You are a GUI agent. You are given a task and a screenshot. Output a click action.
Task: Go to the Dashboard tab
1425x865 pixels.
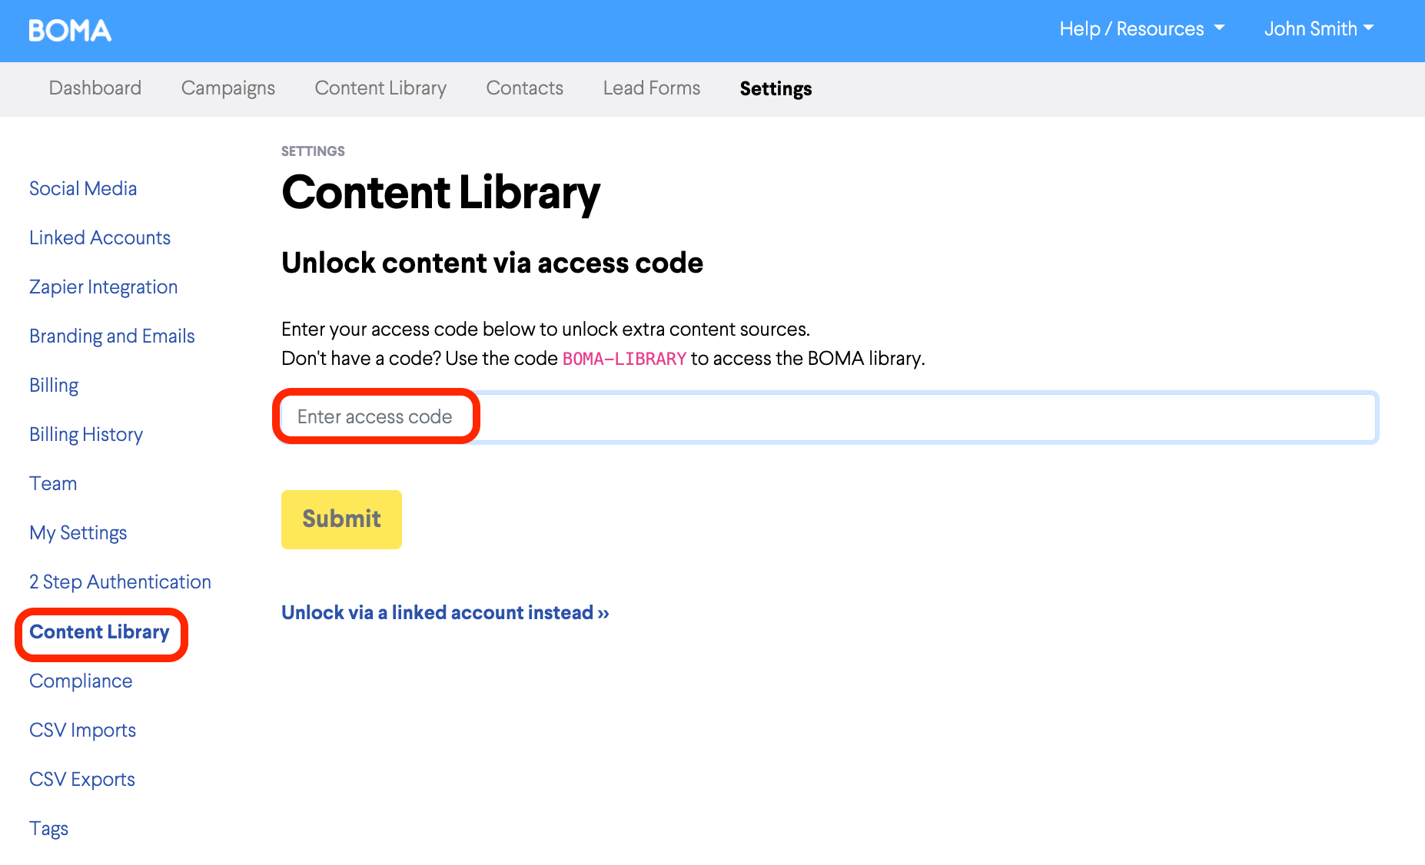pyautogui.click(x=95, y=88)
